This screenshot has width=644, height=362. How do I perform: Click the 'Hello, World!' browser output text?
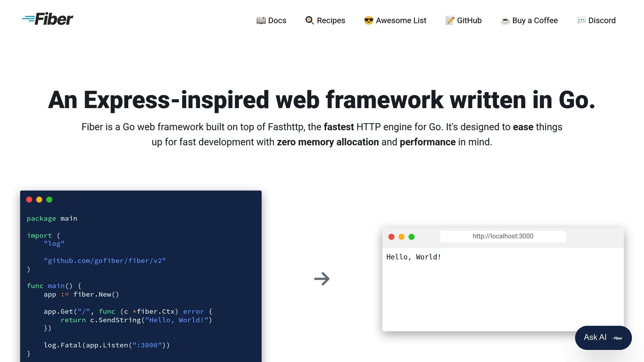pos(414,257)
